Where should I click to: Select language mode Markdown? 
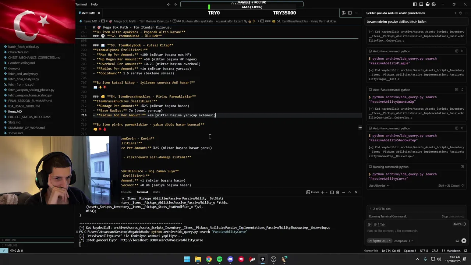453,251
